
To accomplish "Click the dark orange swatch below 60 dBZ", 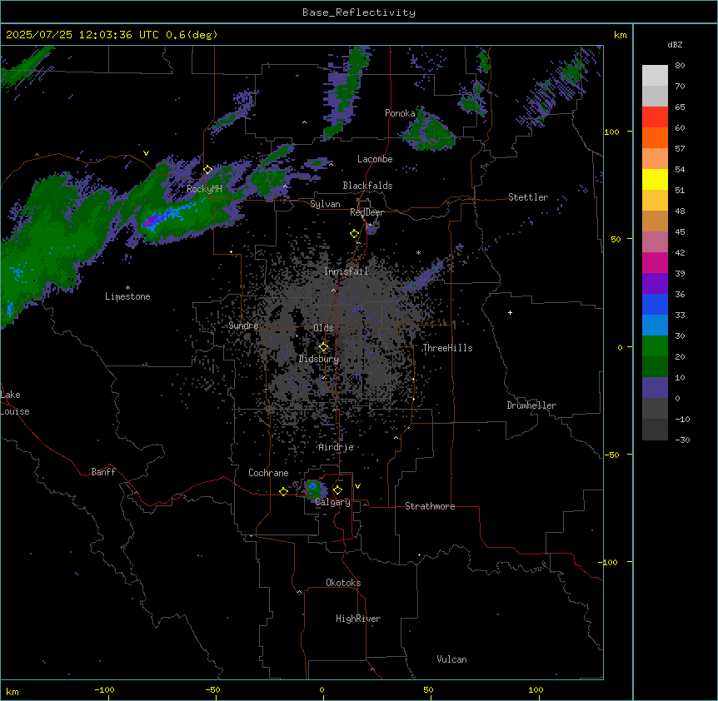I will pyautogui.click(x=655, y=137).
